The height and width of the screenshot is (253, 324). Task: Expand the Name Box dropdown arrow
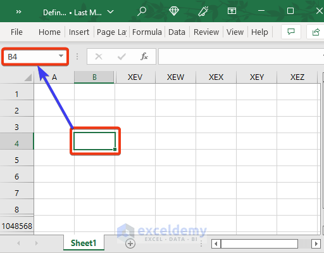(61, 56)
